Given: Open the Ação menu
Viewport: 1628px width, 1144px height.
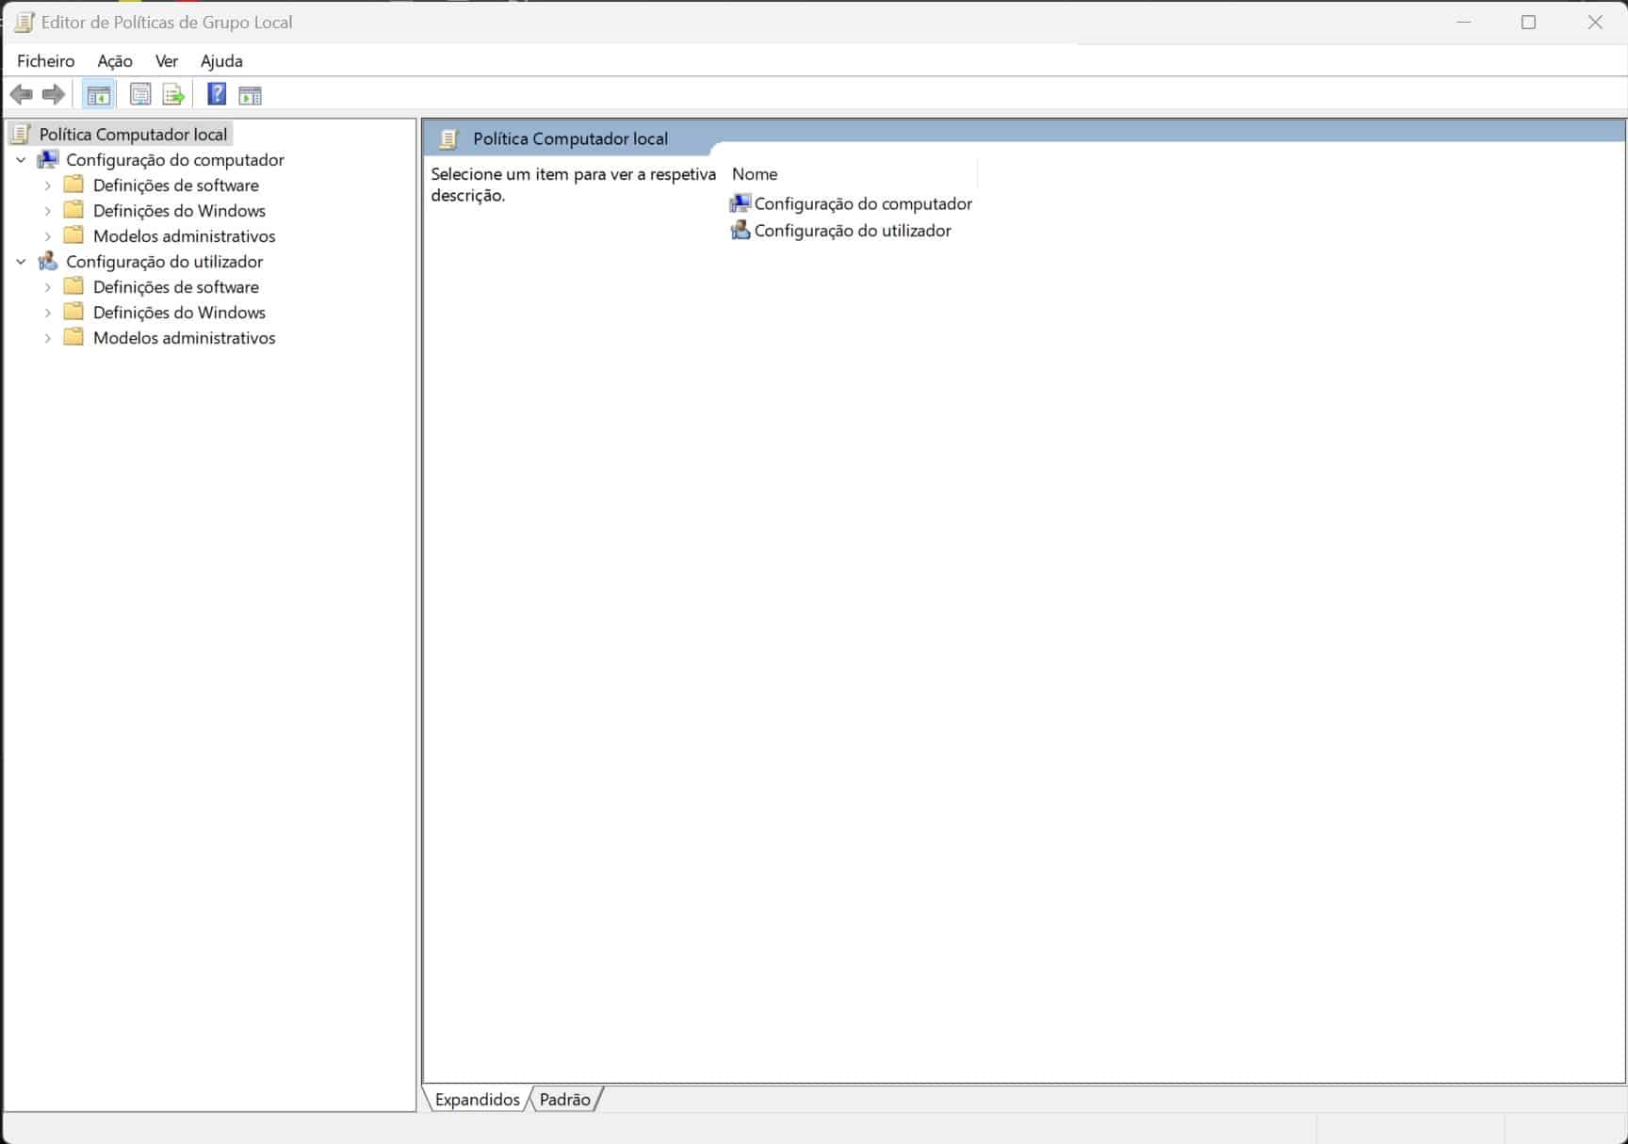Looking at the screenshot, I should (115, 61).
